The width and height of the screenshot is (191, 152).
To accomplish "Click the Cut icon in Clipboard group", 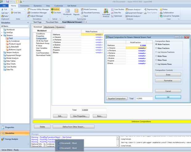I will tap(2, 9).
